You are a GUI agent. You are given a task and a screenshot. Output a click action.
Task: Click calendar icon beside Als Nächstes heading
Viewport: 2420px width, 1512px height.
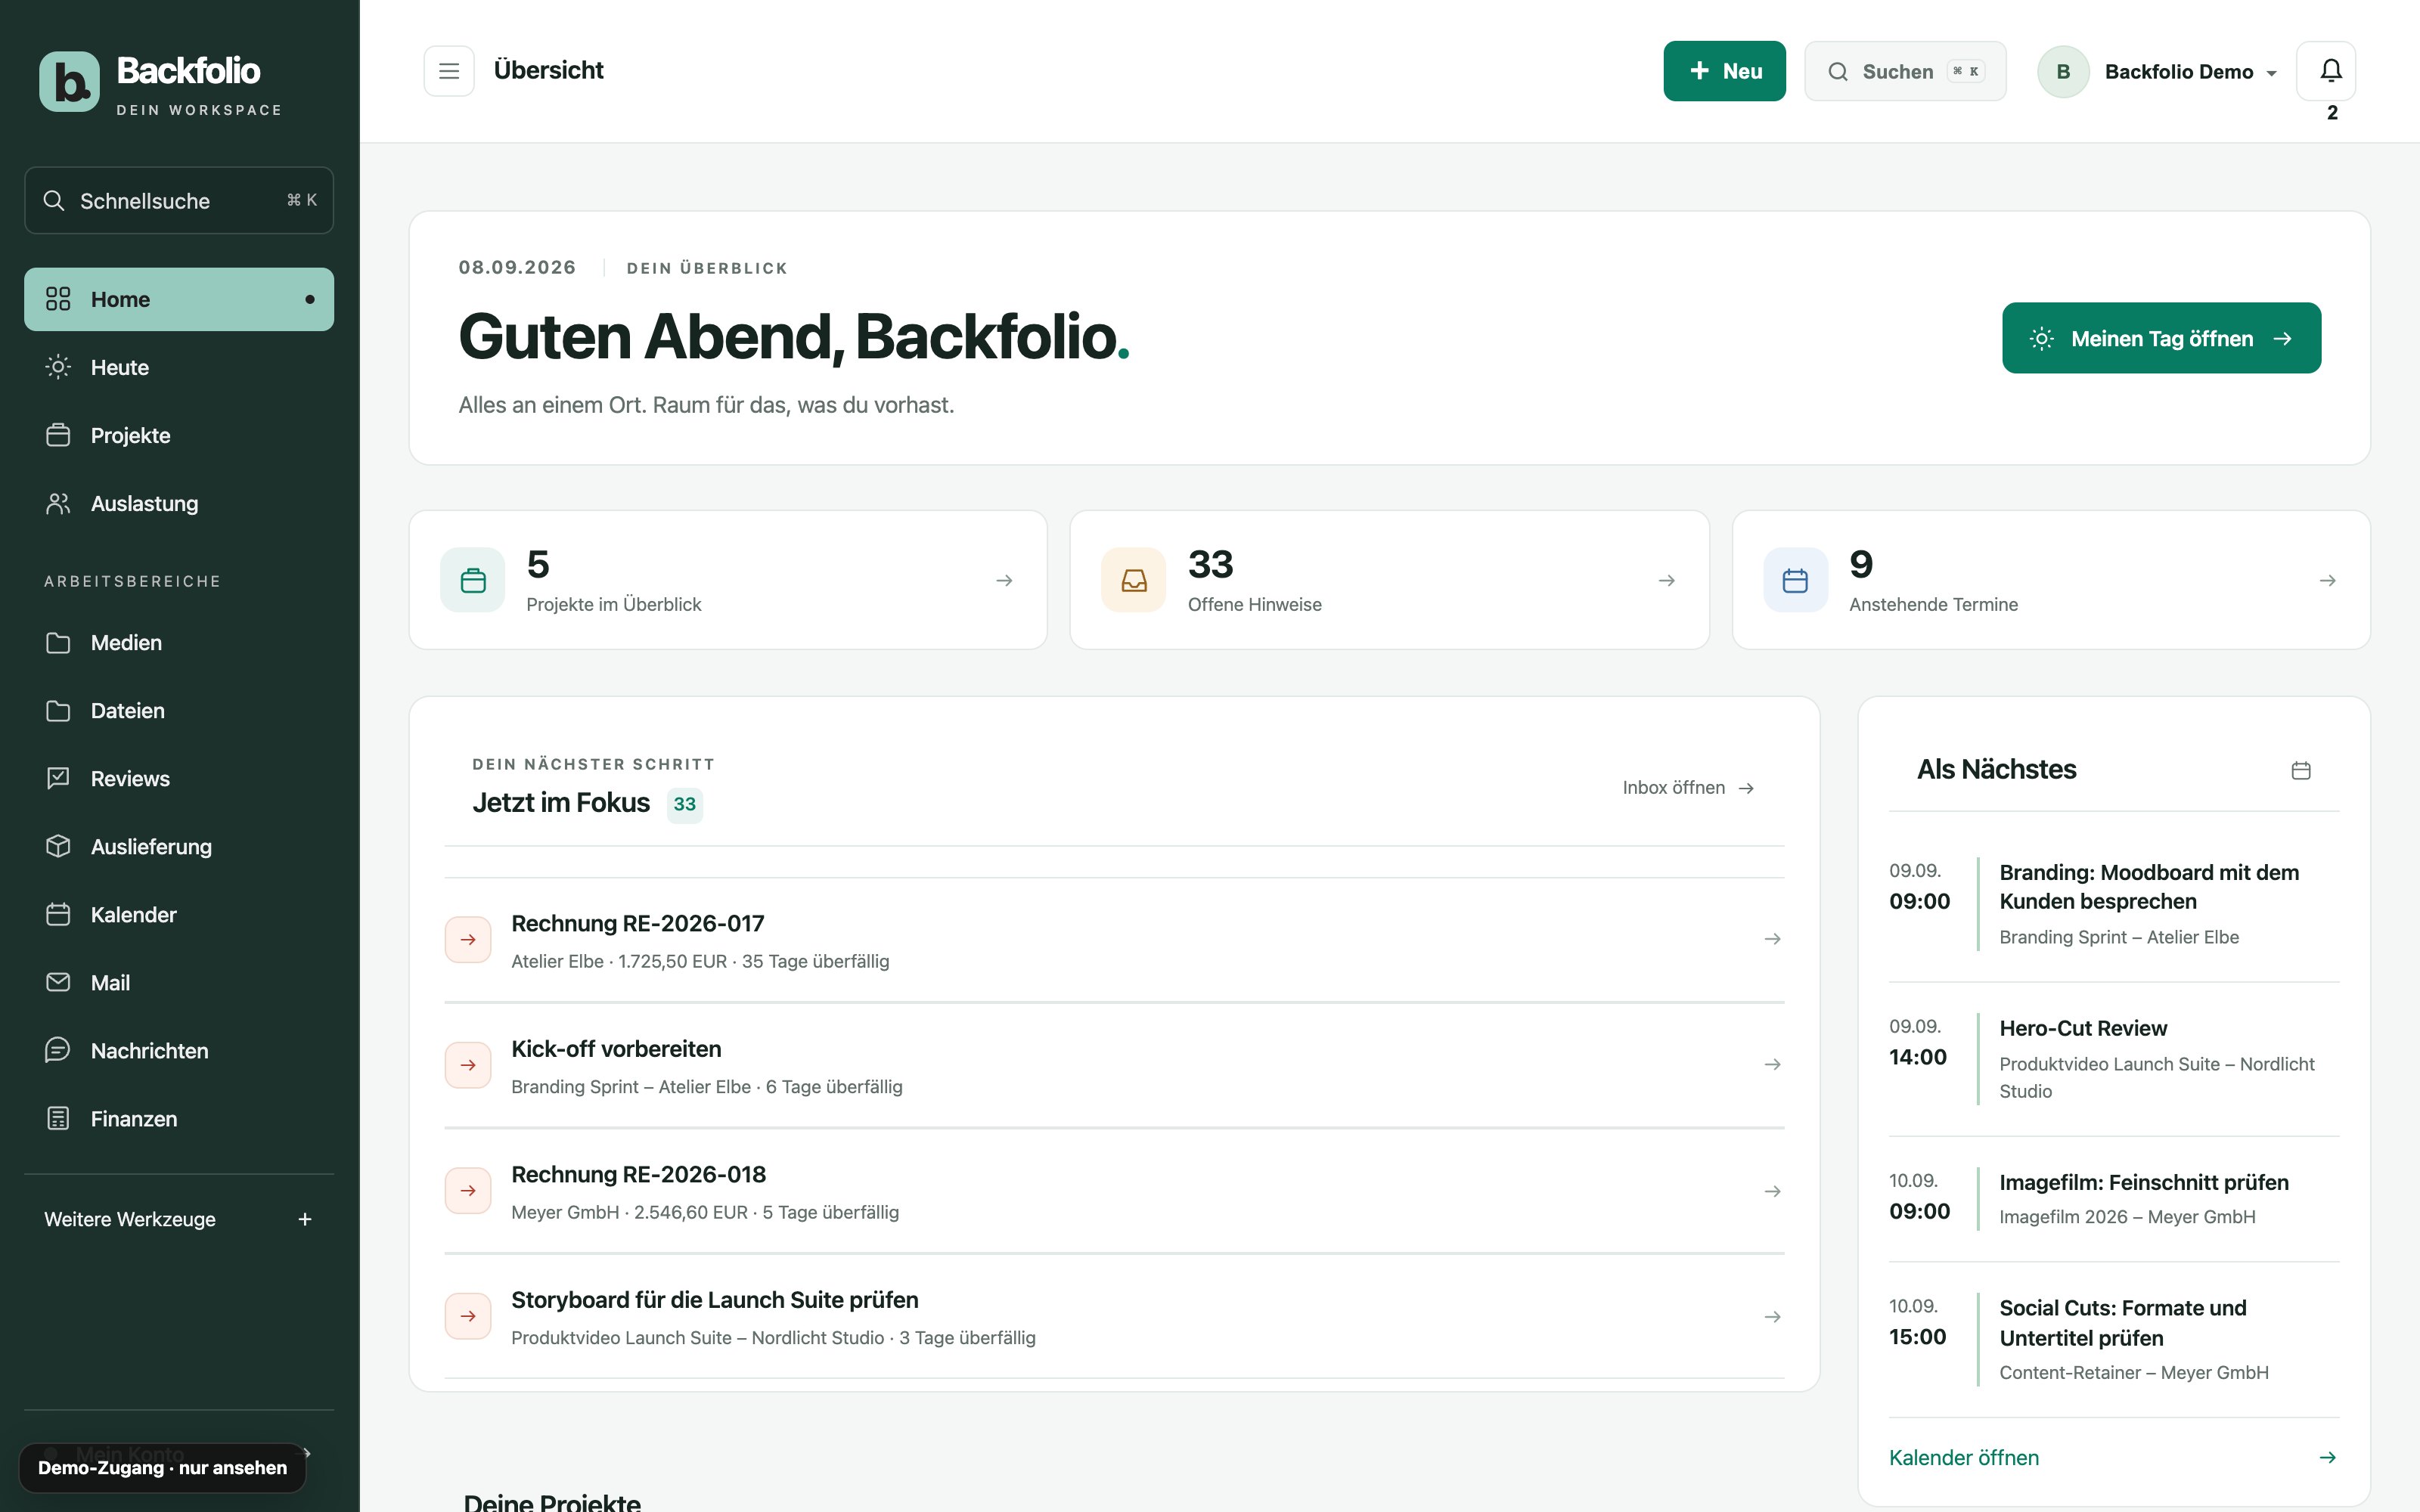tap(2301, 770)
